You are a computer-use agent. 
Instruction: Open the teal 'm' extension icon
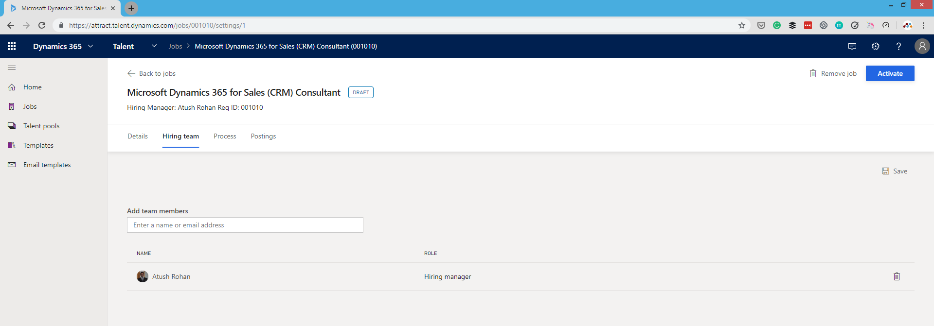click(839, 25)
